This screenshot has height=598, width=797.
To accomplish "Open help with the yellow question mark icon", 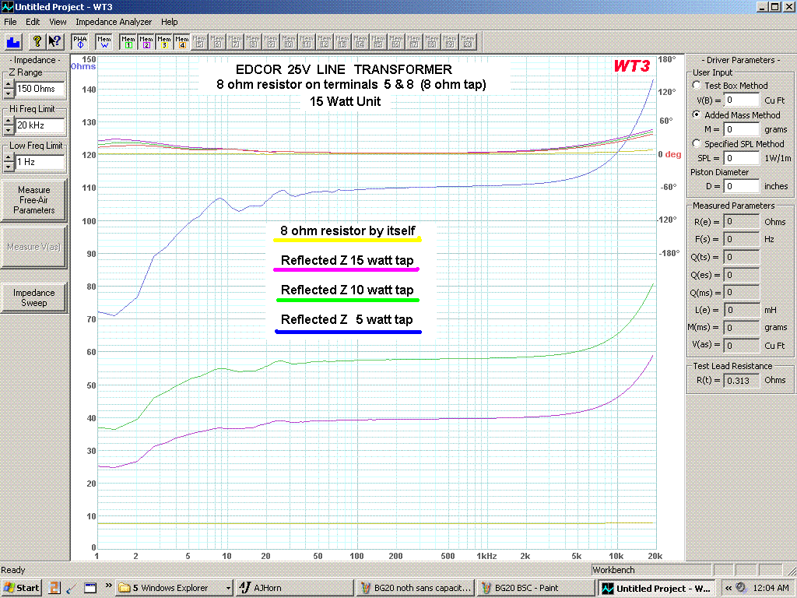I will tap(37, 42).
